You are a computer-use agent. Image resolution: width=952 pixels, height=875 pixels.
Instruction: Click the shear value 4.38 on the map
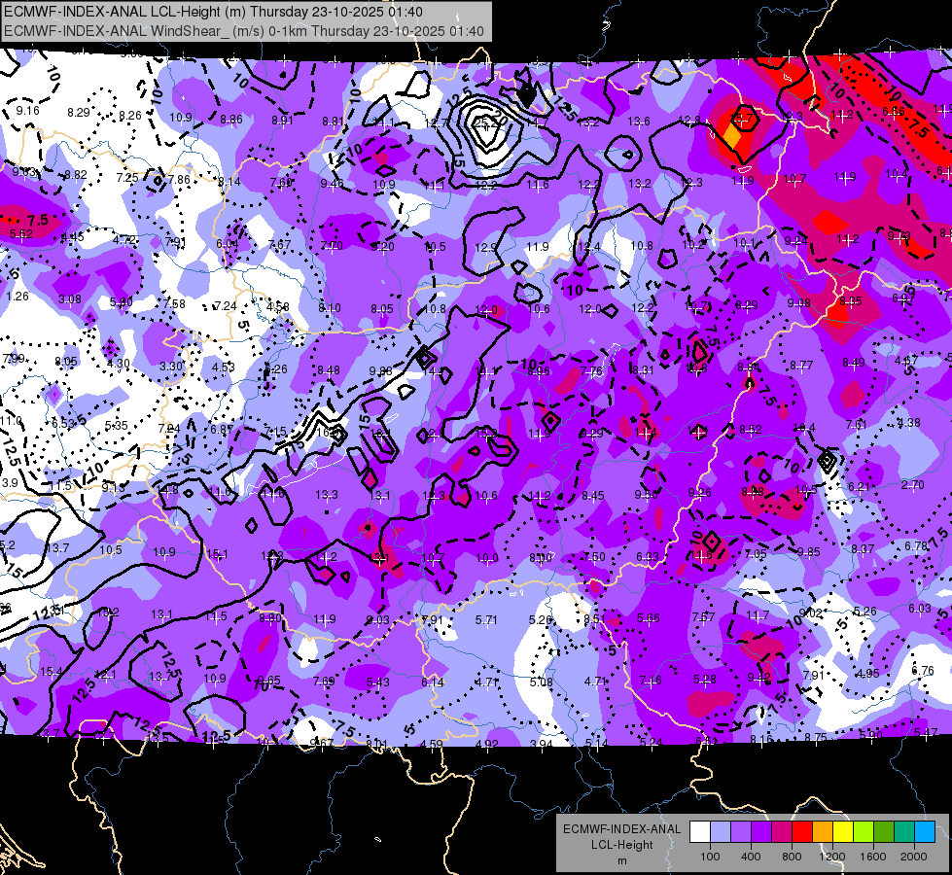pos(909,422)
